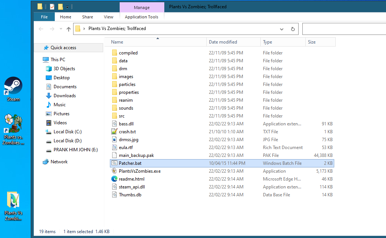The image size is (386, 238).
Task: Select the main_backup.pak file icon
Action: 114,155
